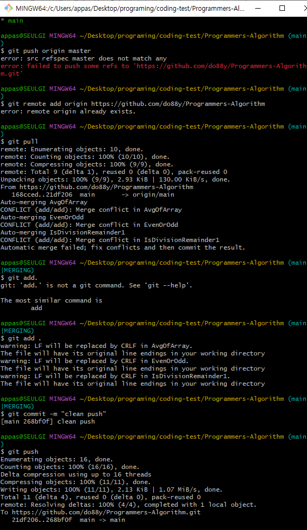Click 'Auto-merging EvenOrOdd' line
This screenshot has height=530, width=307.
tap(42, 217)
